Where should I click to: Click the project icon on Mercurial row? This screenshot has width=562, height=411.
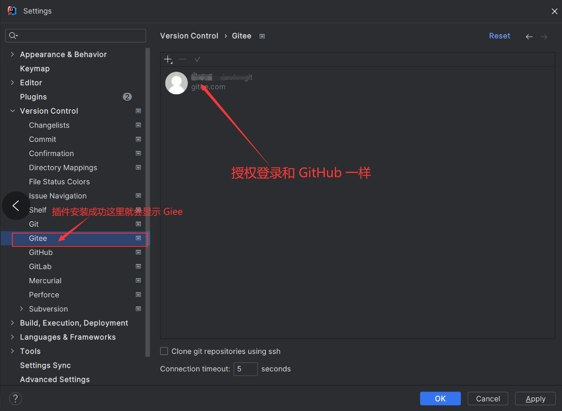(x=138, y=281)
